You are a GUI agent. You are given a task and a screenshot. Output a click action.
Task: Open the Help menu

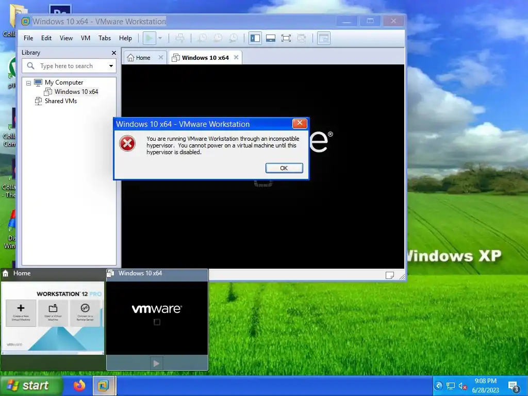(x=125, y=38)
